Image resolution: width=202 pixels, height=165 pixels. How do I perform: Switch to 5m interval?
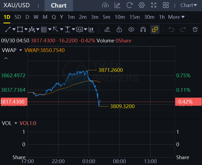[x=106, y=17]
